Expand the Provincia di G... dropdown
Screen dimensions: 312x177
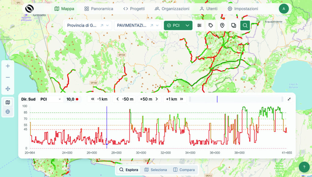(x=108, y=26)
